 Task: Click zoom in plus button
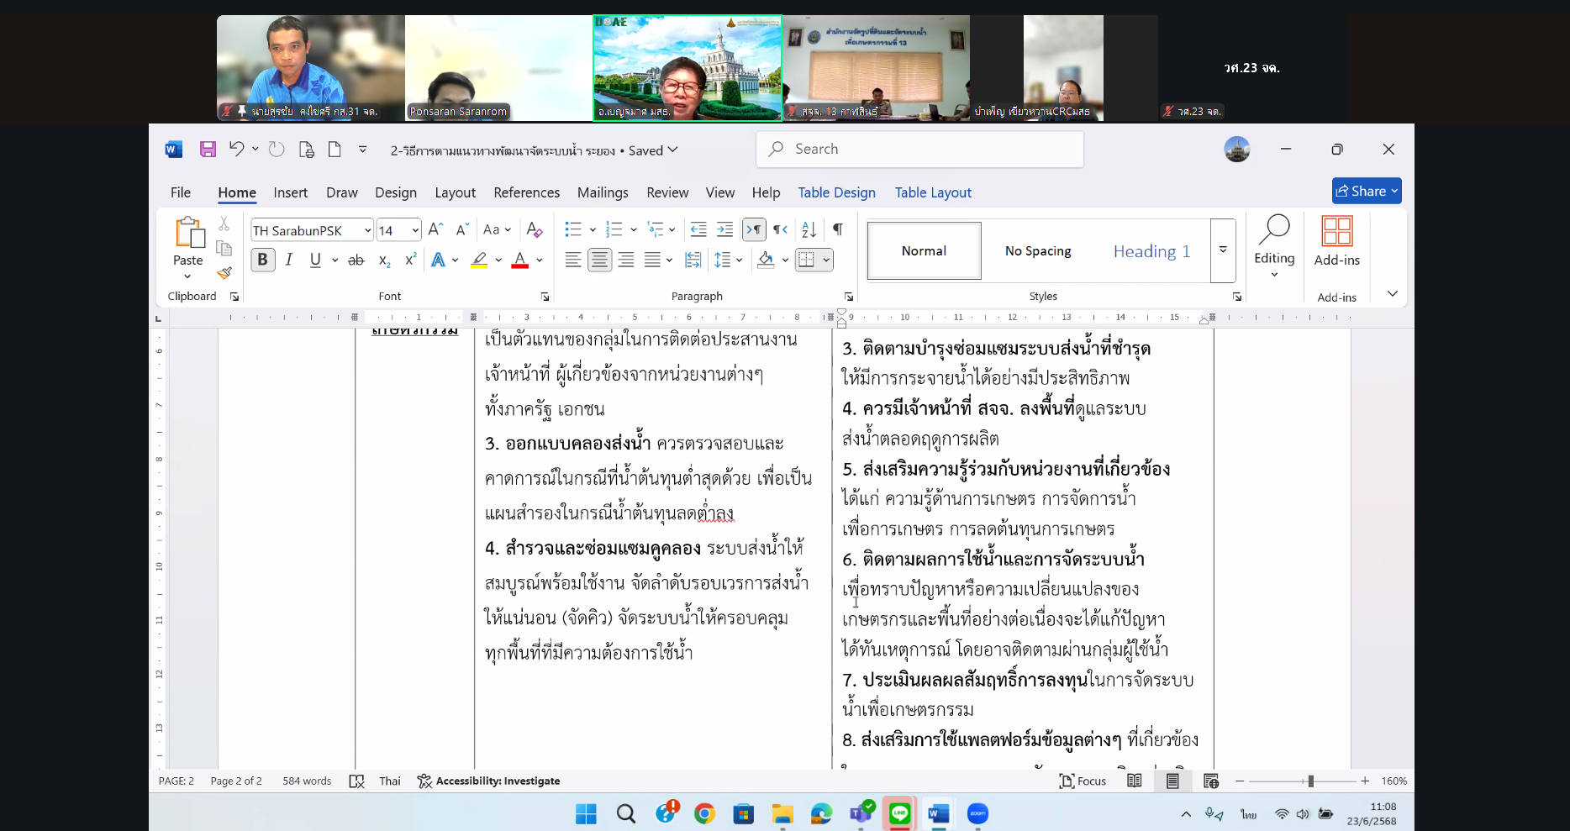click(x=1365, y=781)
